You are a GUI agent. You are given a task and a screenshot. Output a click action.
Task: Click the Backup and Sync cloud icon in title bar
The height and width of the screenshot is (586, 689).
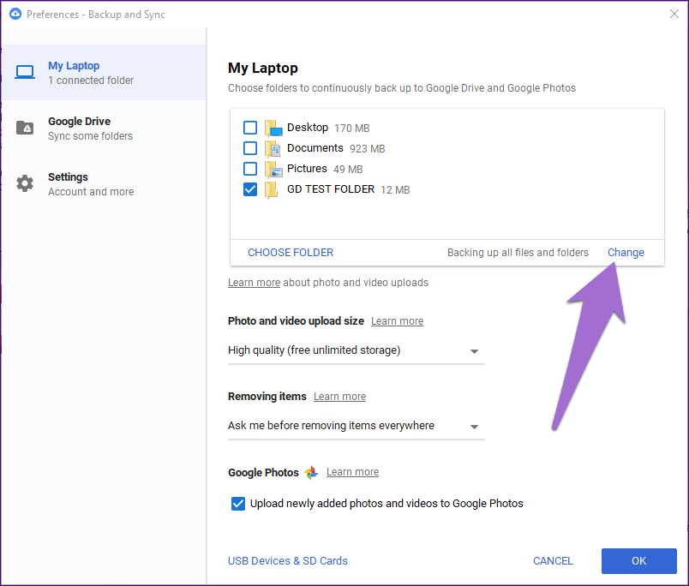pos(15,14)
